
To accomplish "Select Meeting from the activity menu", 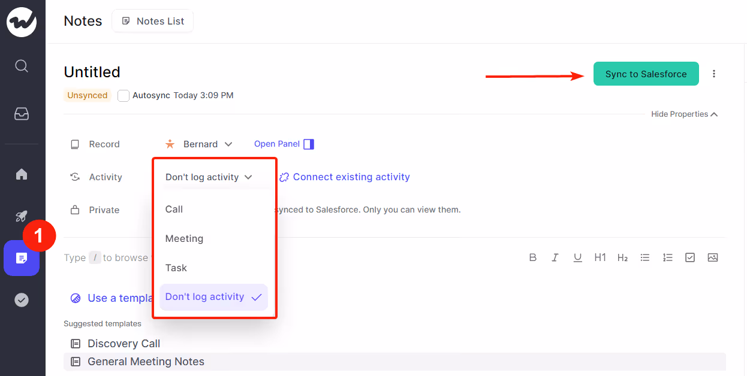I will tap(183, 238).
